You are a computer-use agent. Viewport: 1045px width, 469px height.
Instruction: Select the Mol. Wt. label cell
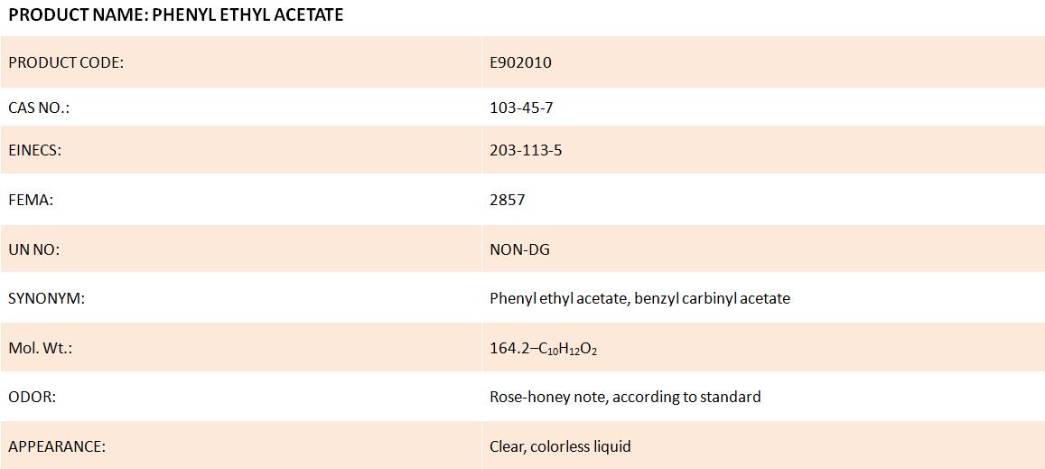240,347
